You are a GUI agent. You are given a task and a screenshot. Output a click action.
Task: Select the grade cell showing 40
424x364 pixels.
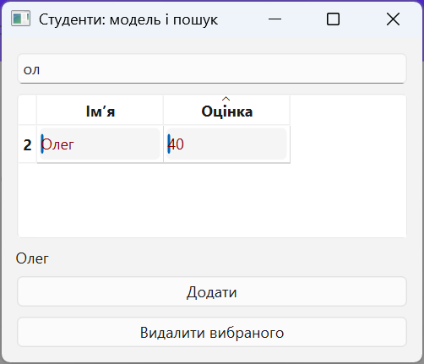tap(226, 144)
